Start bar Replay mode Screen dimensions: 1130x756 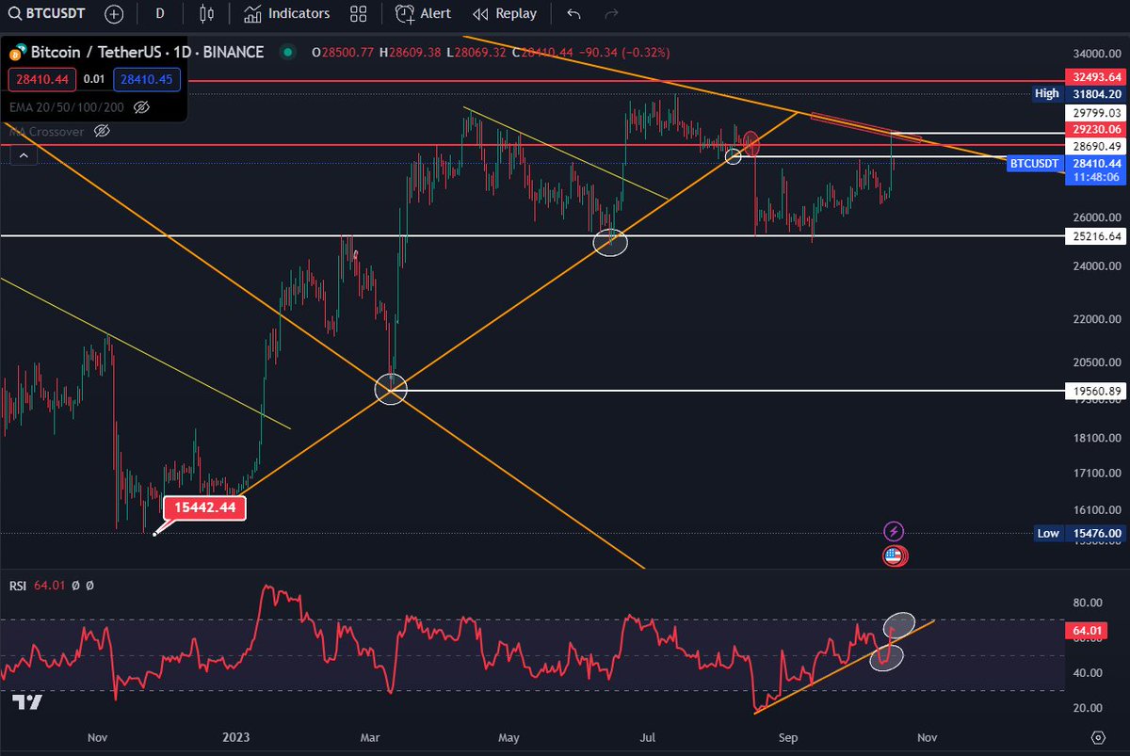pos(505,14)
